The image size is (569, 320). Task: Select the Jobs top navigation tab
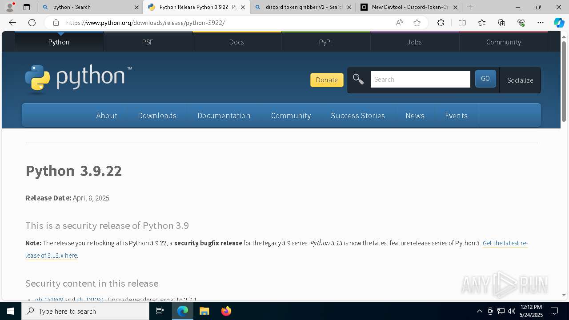[x=414, y=42]
